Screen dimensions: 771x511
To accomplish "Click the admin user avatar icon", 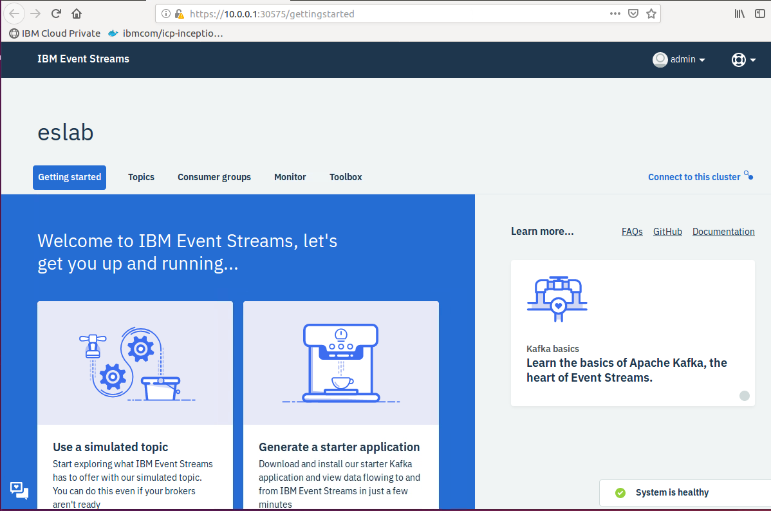I will click(x=660, y=59).
